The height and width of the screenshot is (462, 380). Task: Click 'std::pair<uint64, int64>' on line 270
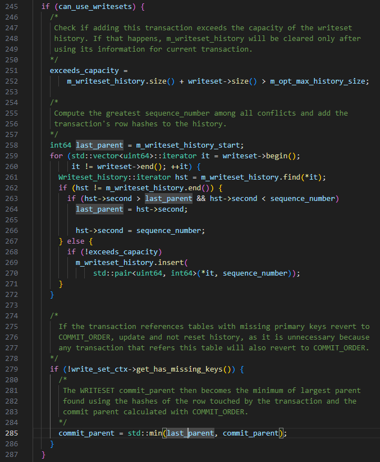coord(145,273)
